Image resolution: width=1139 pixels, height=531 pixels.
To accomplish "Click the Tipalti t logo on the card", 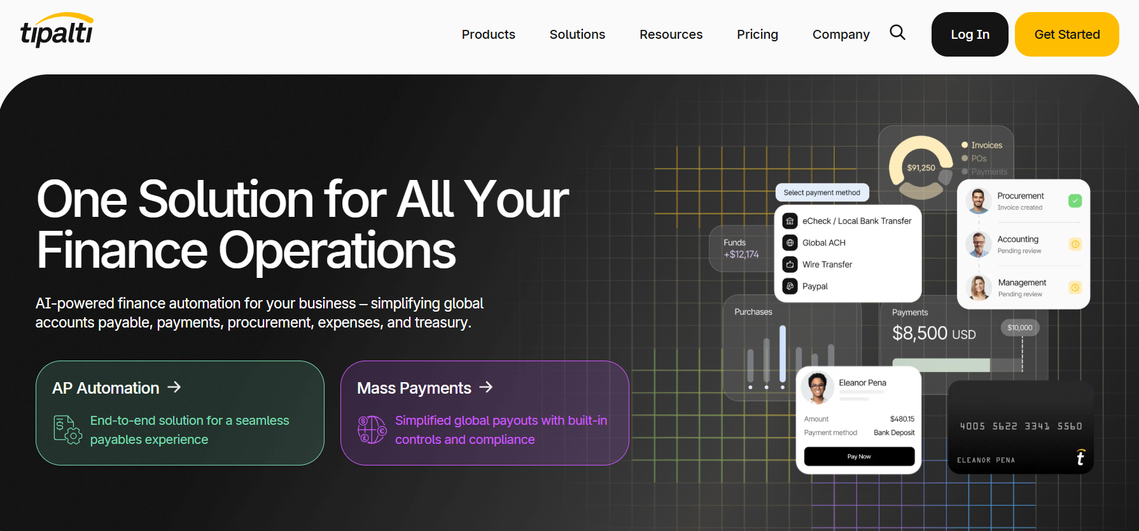I will tap(1080, 457).
